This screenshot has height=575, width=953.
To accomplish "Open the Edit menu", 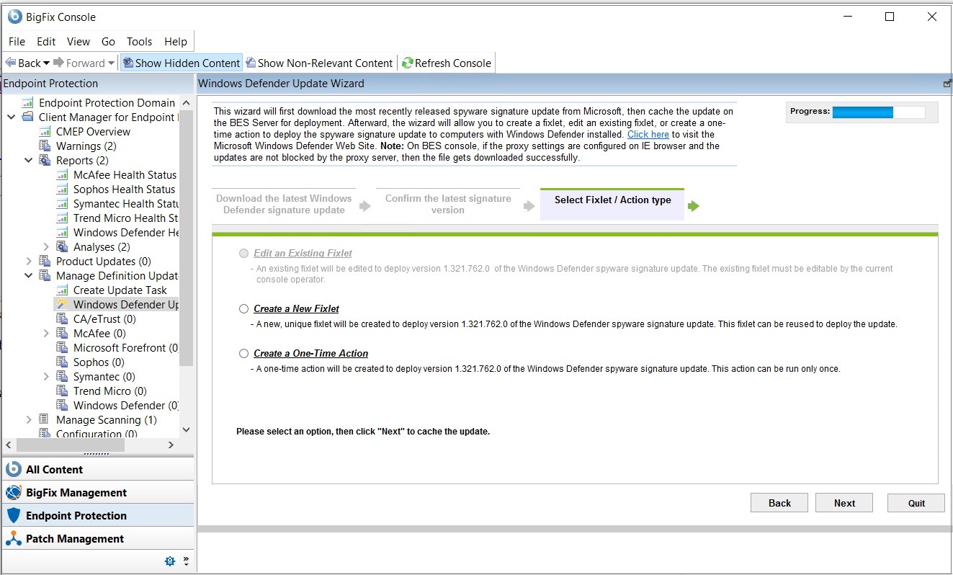I will pyautogui.click(x=46, y=41).
